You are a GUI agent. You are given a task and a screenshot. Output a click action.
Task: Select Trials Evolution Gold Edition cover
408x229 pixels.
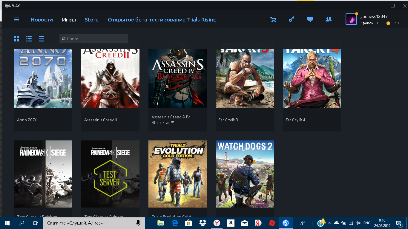[x=177, y=174]
